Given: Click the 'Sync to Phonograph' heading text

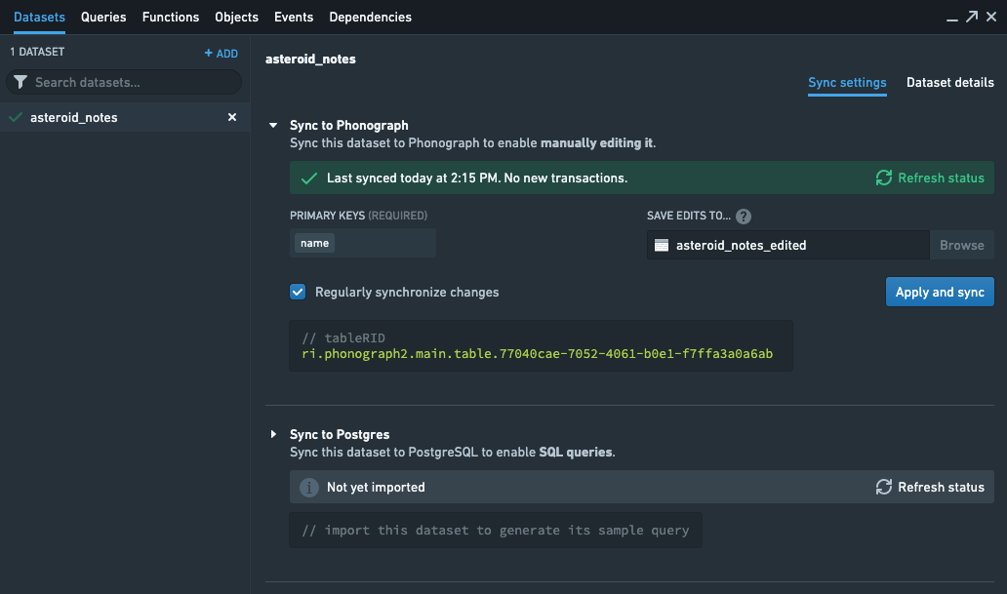Looking at the screenshot, I should [x=348, y=125].
